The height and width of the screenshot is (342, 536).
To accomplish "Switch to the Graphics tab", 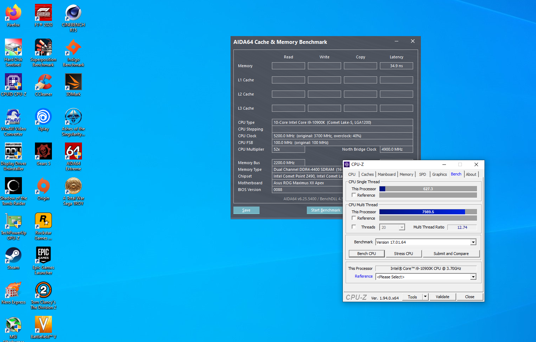I will pyautogui.click(x=439, y=174).
